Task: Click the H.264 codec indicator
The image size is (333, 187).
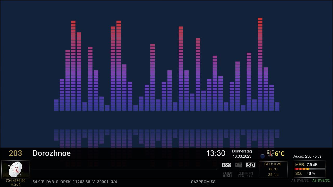Action: coord(16,185)
